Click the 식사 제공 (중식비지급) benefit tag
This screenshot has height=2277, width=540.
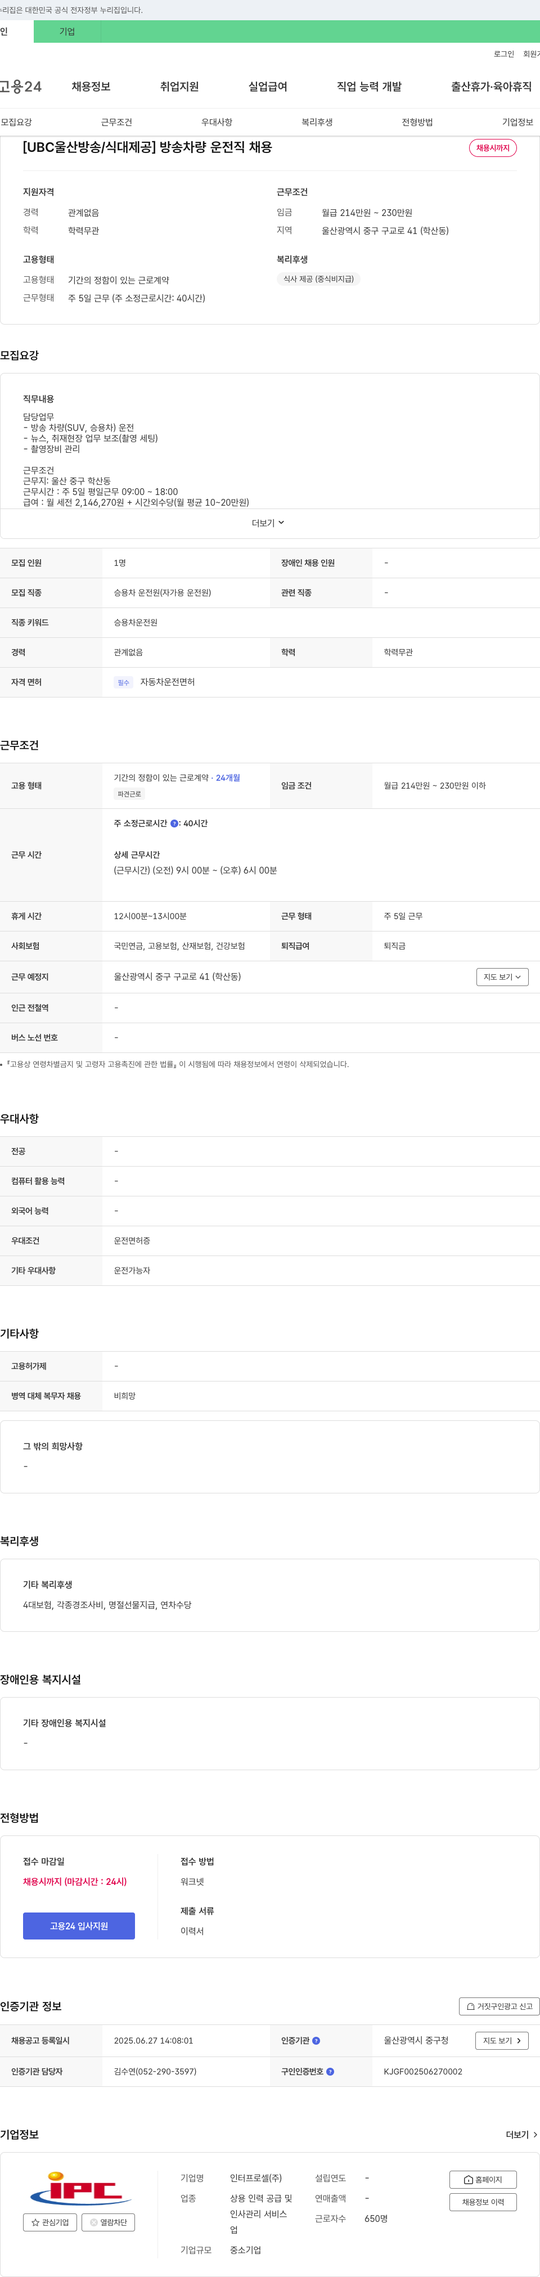(x=318, y=280)
